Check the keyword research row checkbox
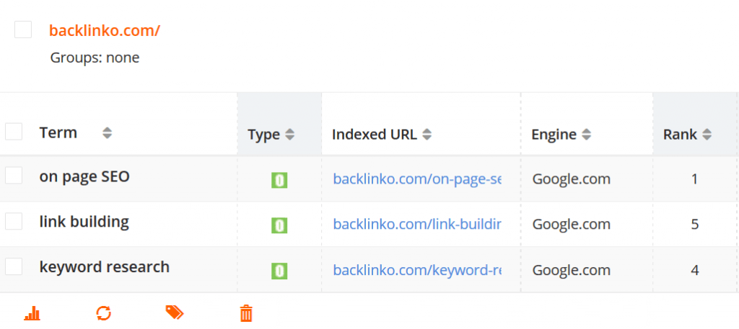 [x=14, y=266]
